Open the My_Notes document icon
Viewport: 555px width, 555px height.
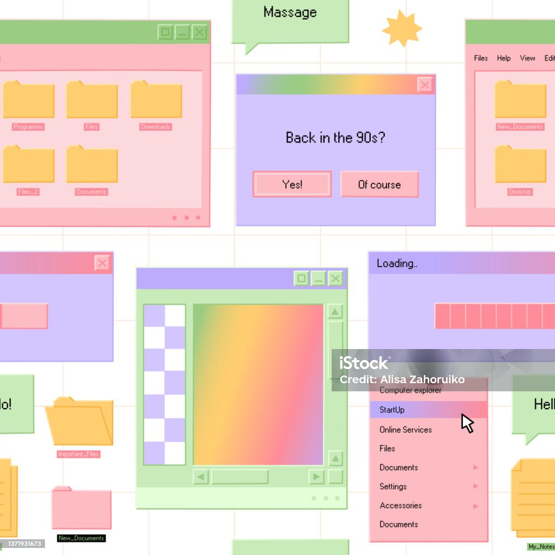point(533,498)
